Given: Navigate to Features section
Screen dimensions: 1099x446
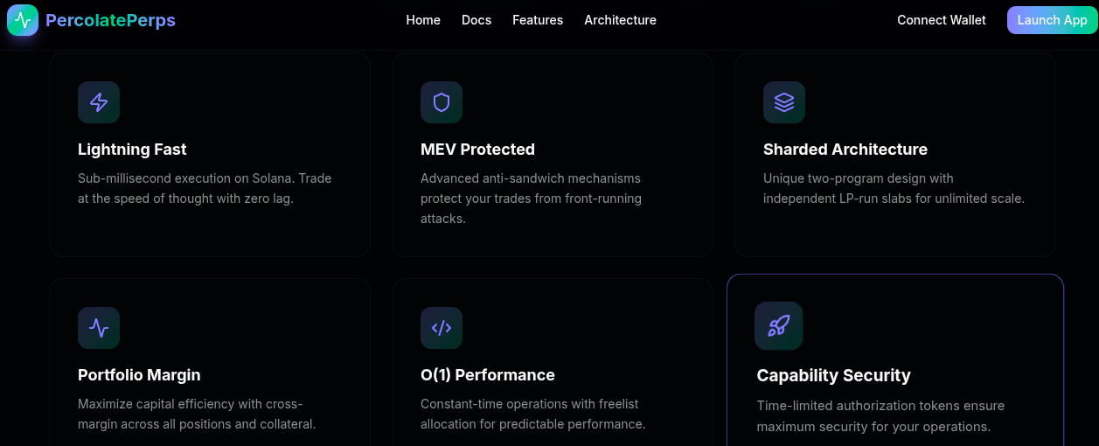Looking at the screenshot, I should pos(538,20).
